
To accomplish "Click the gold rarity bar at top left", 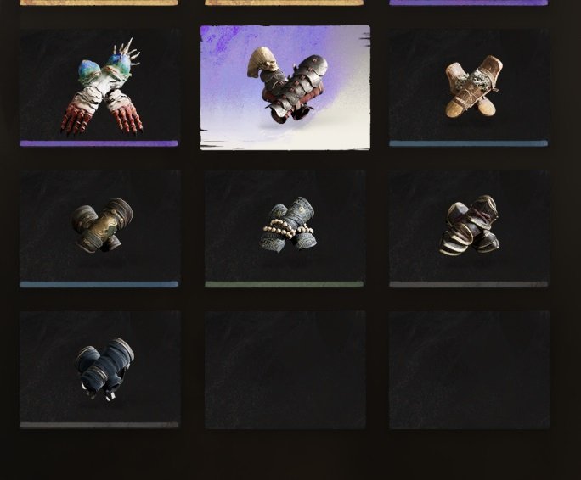I will (x=99, y=3).
